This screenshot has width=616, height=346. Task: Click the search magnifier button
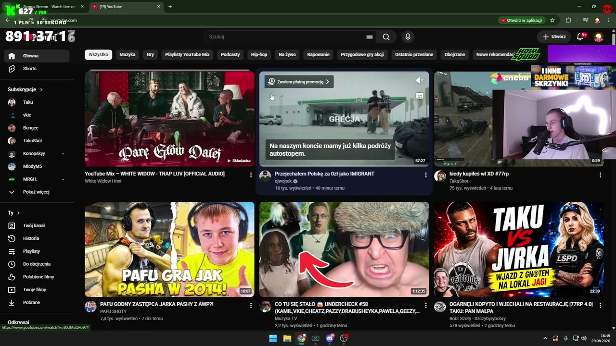(386, 37)
